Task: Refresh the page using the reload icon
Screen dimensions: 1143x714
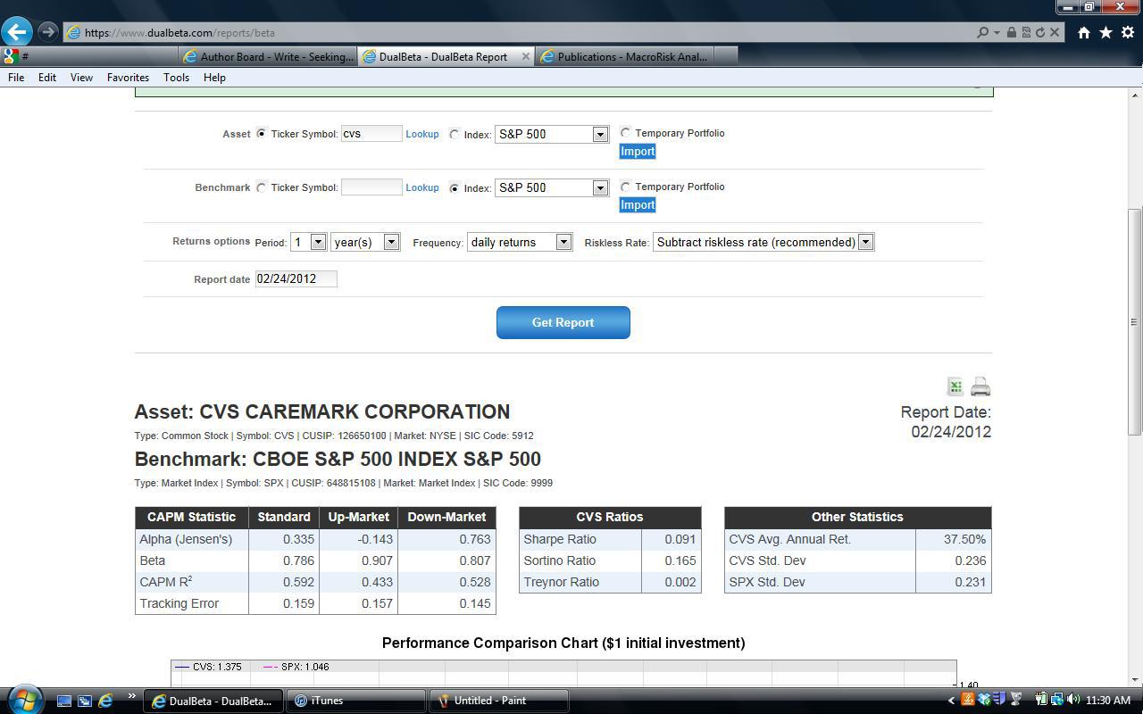Action: click(x=1039, y=32)
